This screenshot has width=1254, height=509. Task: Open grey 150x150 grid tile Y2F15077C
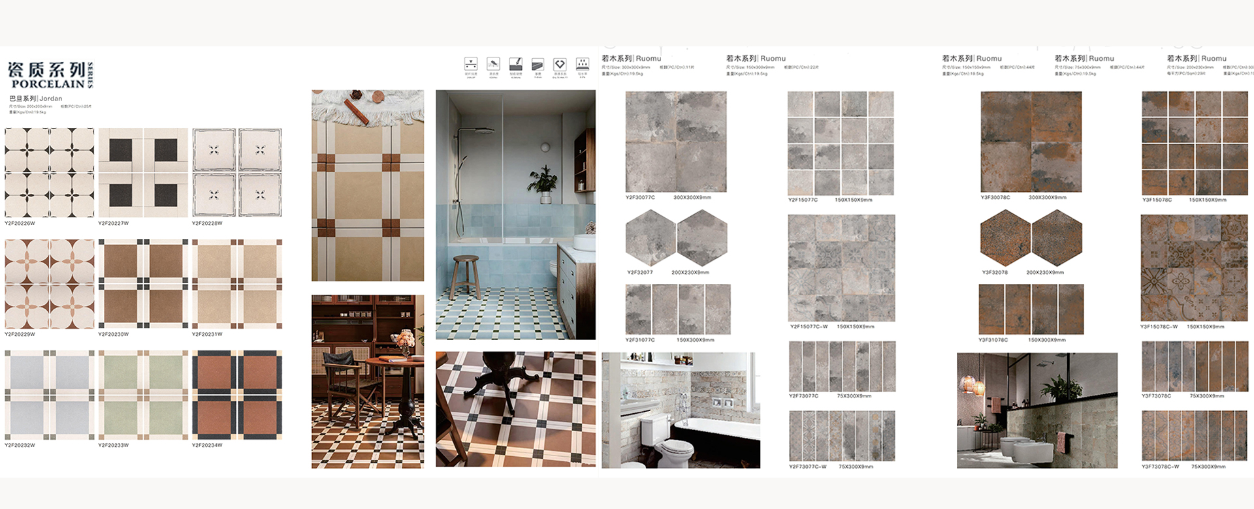coord(841,144)
